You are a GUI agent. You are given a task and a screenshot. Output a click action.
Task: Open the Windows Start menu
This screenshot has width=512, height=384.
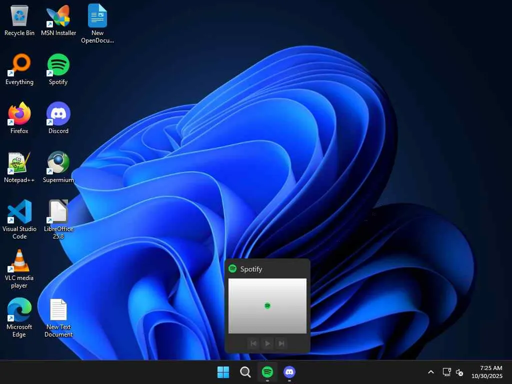pyautogui.click(x=223, y=372)
